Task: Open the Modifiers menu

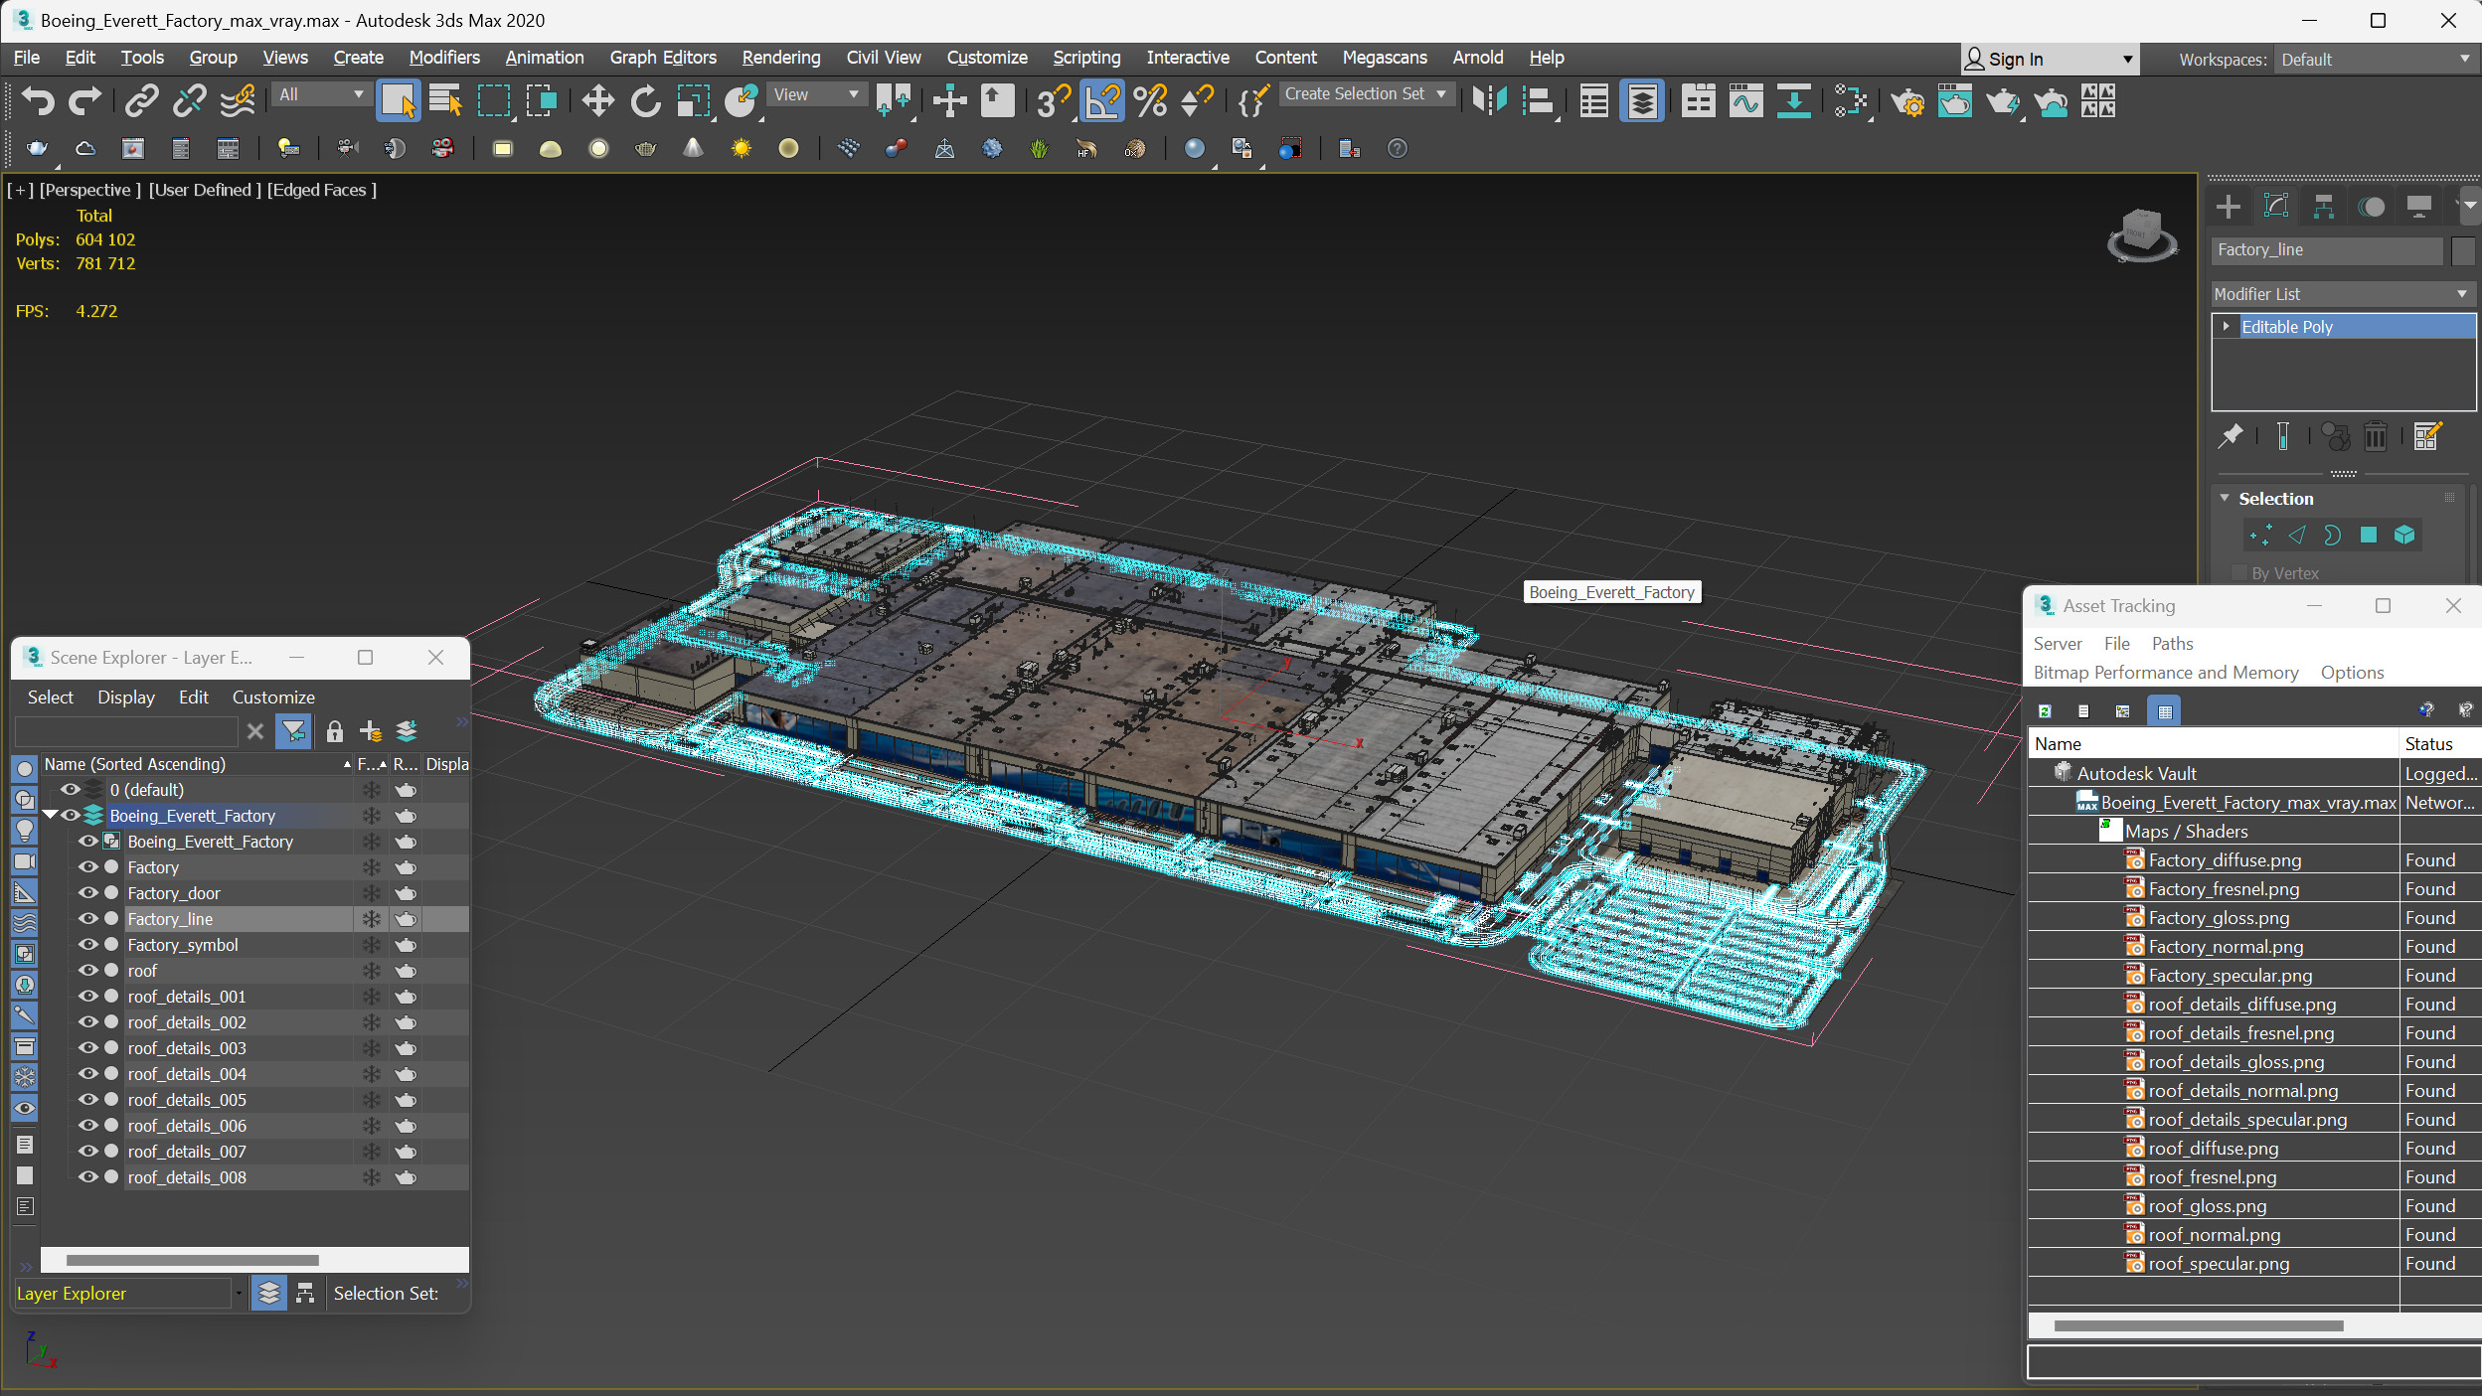Action: pyautogui.click(x=444, y=58)
